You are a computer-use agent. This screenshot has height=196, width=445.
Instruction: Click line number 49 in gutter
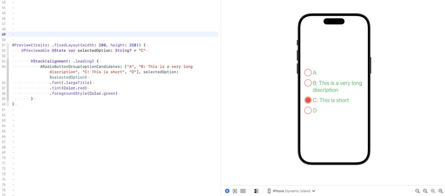4,34
